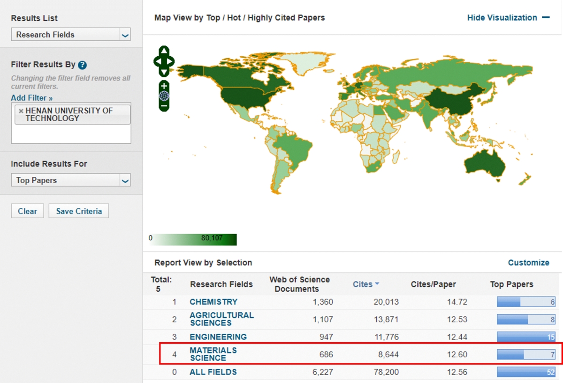This screenshot has height=383, width=563.
Task: Open the Customize report option
Action: (x=528, y=263)
